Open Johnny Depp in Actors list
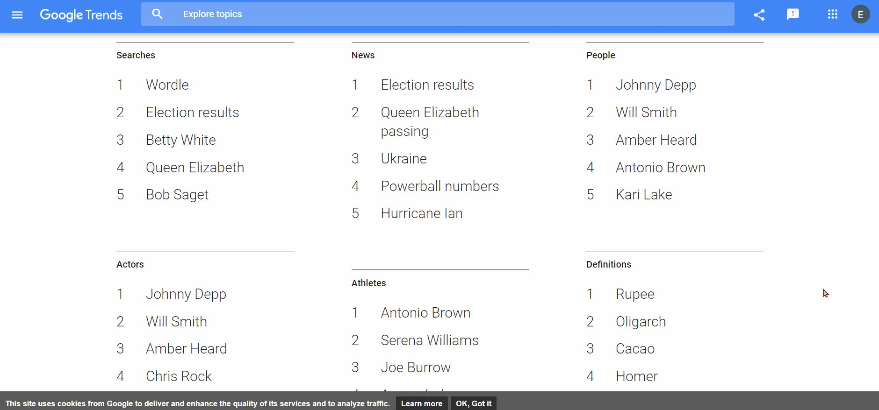This screenshot has width=879, height=410. point(186,294)
